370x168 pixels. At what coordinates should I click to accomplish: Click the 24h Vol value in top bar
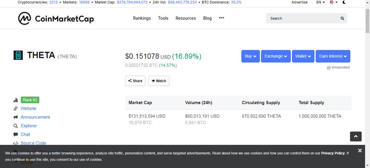(x=182, y=2)
